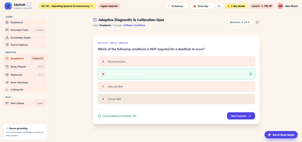This screenshot has height=142, width=302.
Task: Click the 7-day streak badge
Action: 236,6
